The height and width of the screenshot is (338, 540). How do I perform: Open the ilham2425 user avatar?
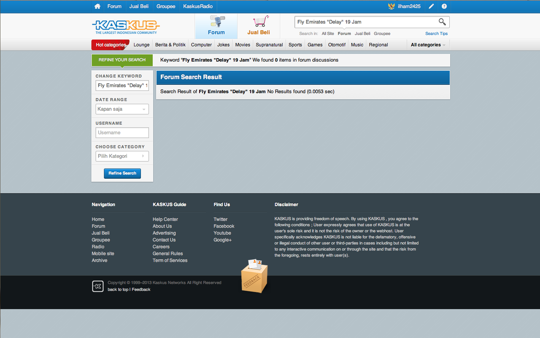tap(391, 6)
